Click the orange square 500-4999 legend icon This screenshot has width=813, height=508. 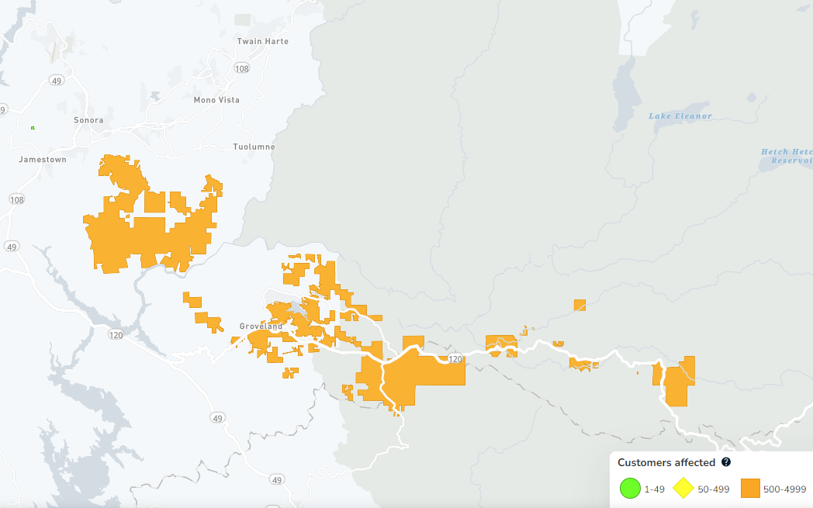(749, 489)
